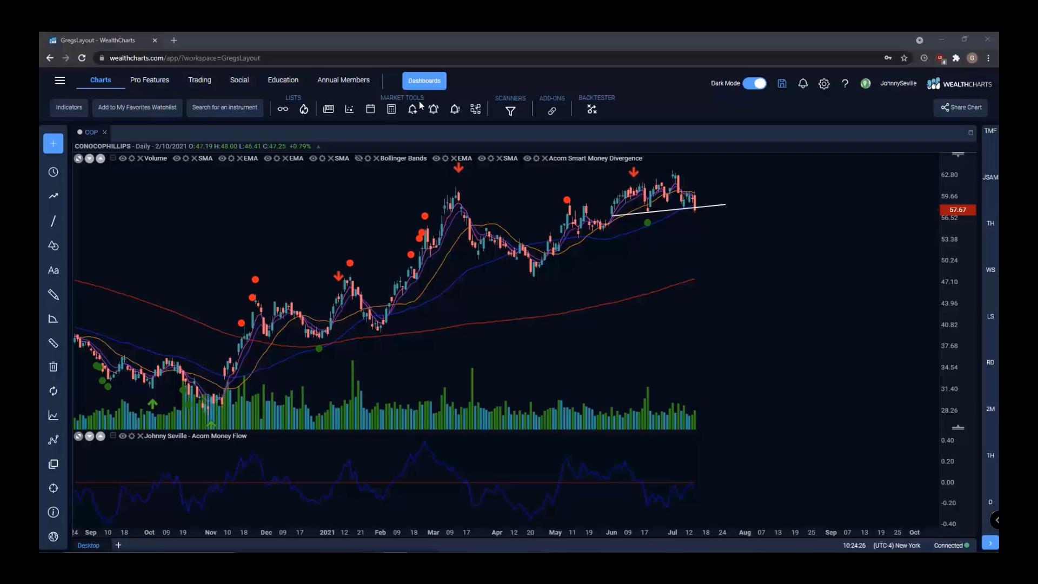Screen dimensions: 1038x584
Task: Open the Pro Features menu
Action: [150, 80]
